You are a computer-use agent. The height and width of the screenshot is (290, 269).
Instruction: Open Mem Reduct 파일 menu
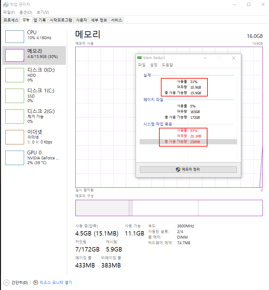coord(142,65)
